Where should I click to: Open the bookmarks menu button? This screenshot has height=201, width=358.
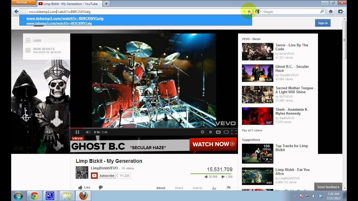[340, 11]
